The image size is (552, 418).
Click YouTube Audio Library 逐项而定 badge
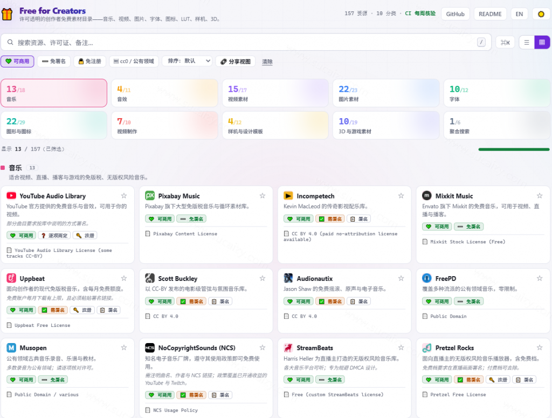[54, 235]
